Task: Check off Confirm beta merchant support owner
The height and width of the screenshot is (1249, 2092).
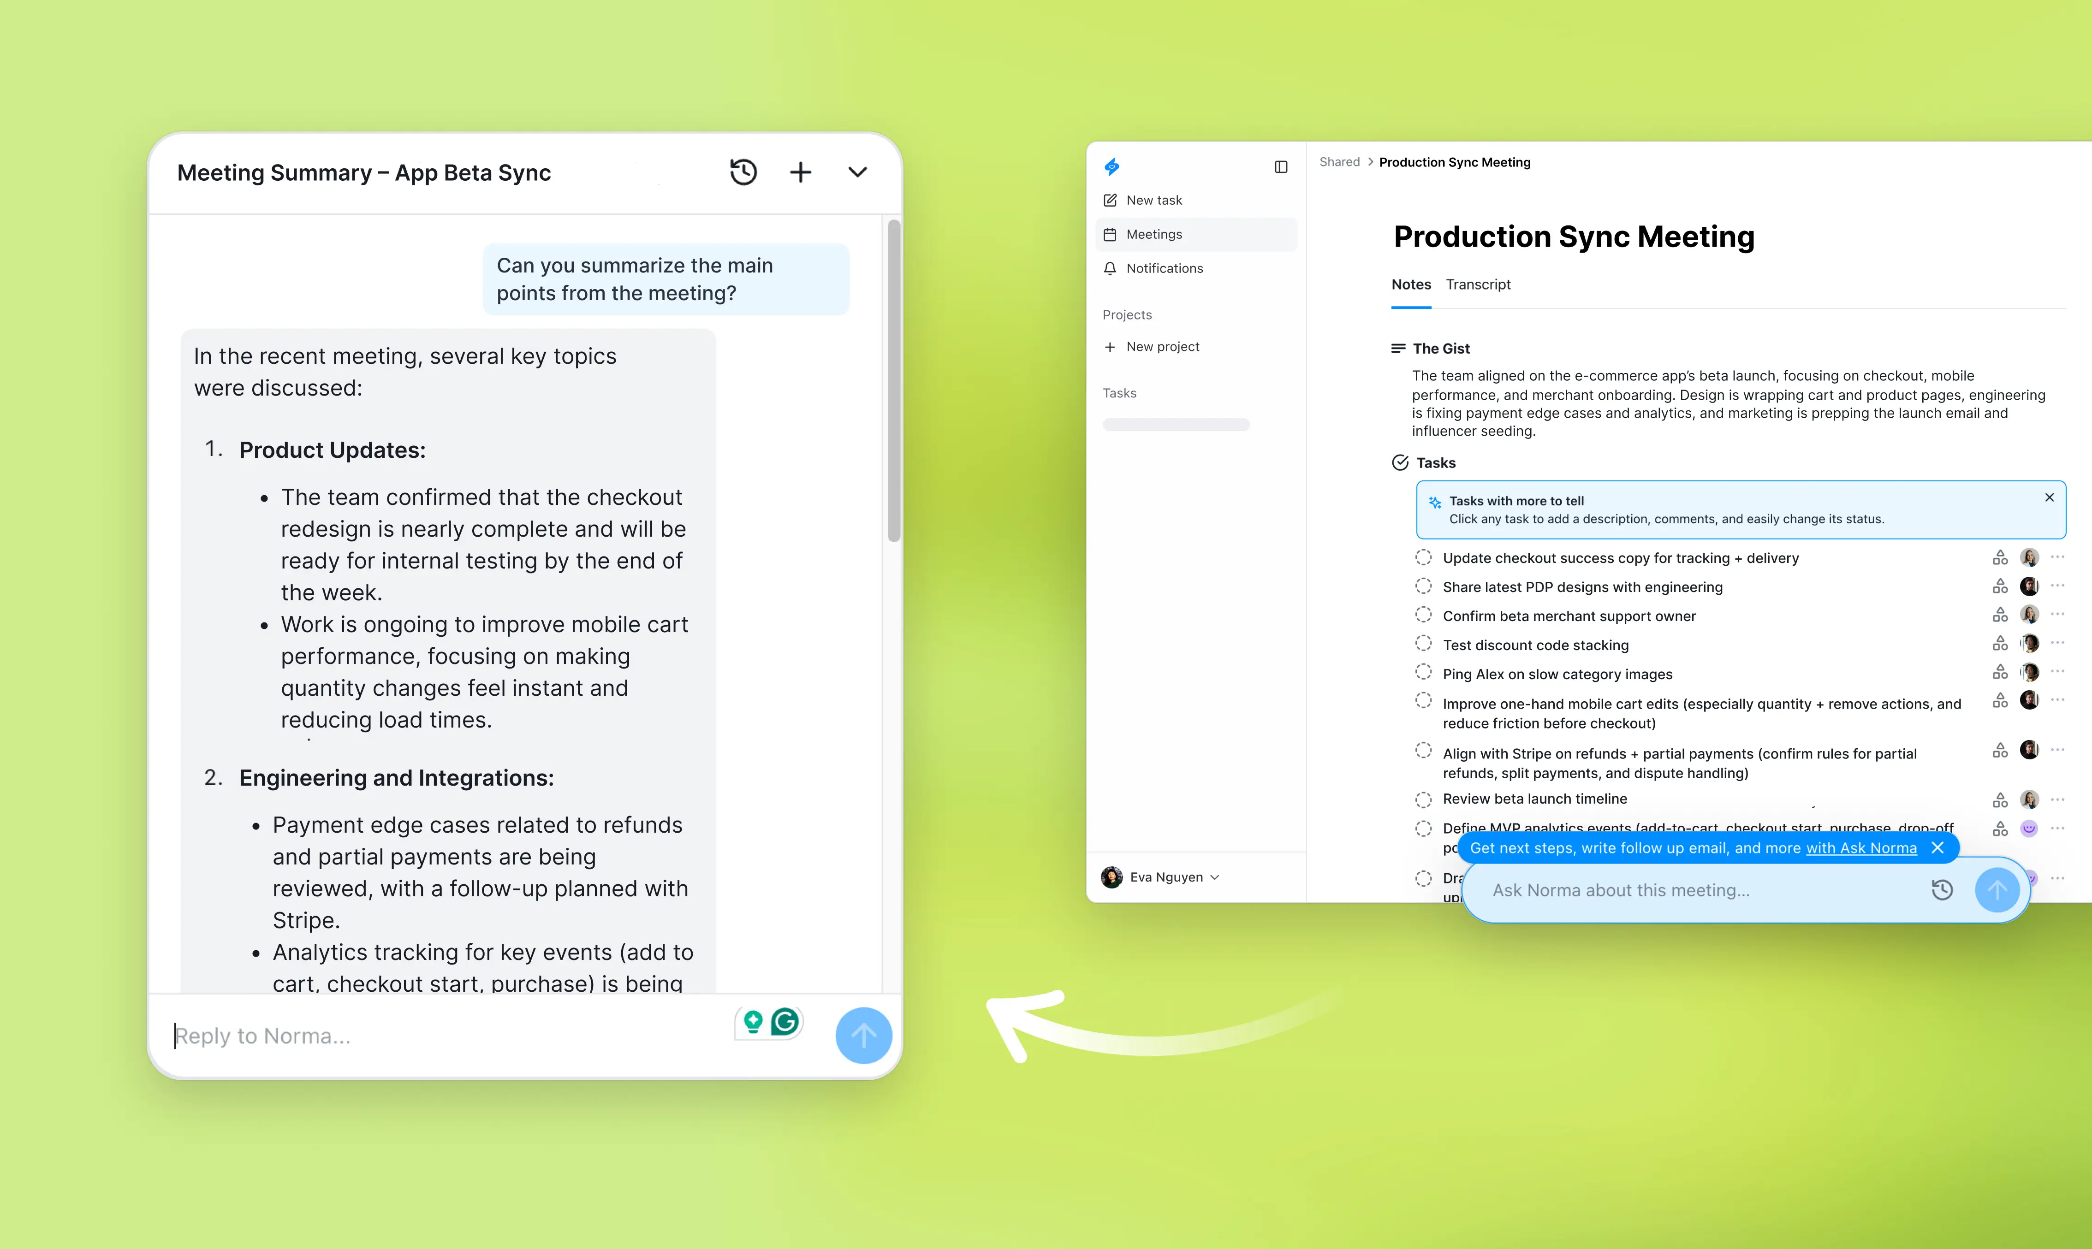Action: pos(1423,615)
